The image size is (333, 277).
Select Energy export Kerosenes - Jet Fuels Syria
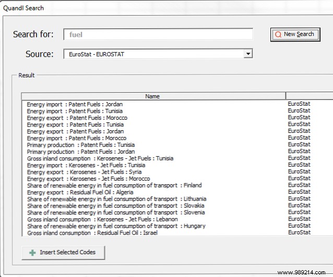(85, 172)
